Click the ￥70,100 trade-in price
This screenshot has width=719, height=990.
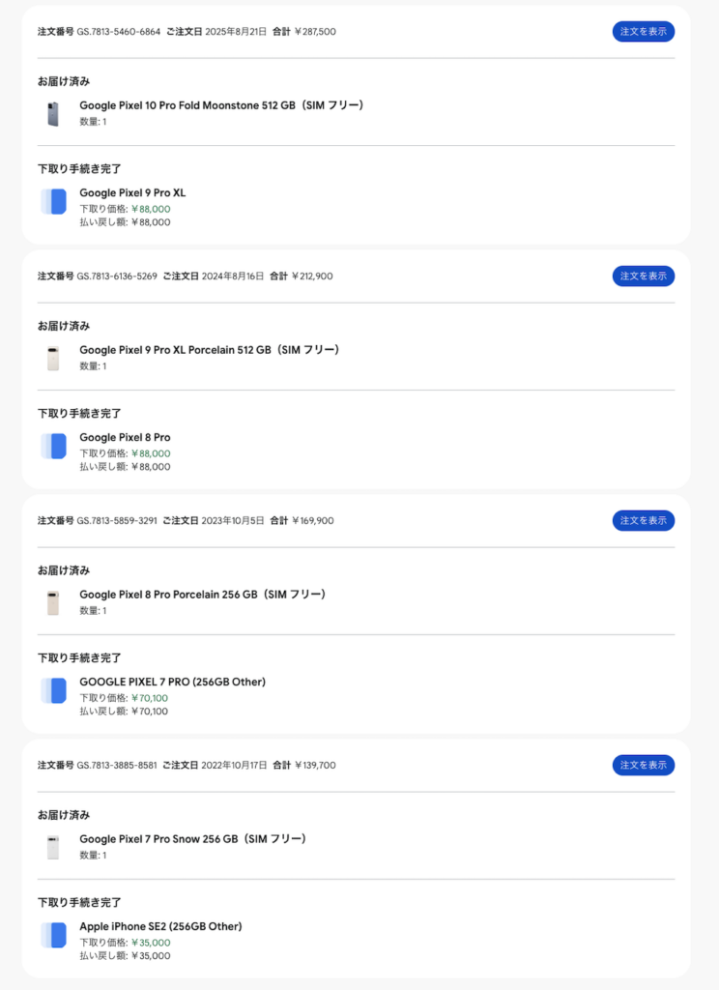click(x=151, y=698)
